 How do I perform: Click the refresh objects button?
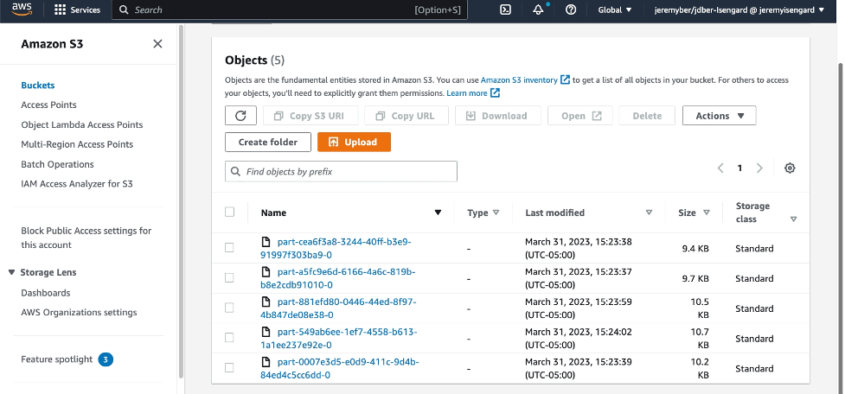click(x=241, y=116)
